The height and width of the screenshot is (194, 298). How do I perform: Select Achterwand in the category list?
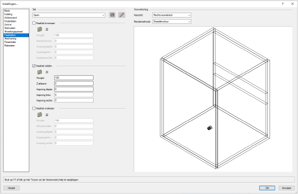[x=10, y=18]
